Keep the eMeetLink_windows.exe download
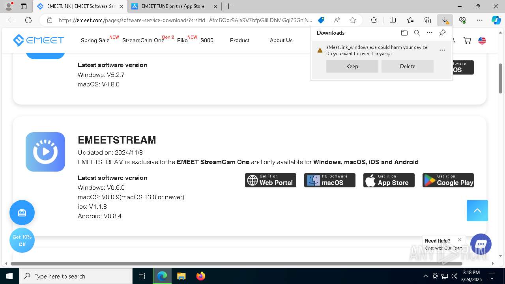505x284 pixels. click(x=352, y=66)
